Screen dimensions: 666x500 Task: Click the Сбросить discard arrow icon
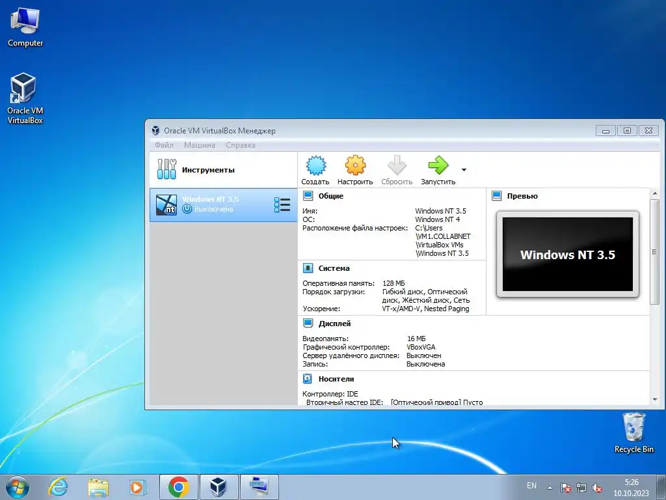(397, 165)
